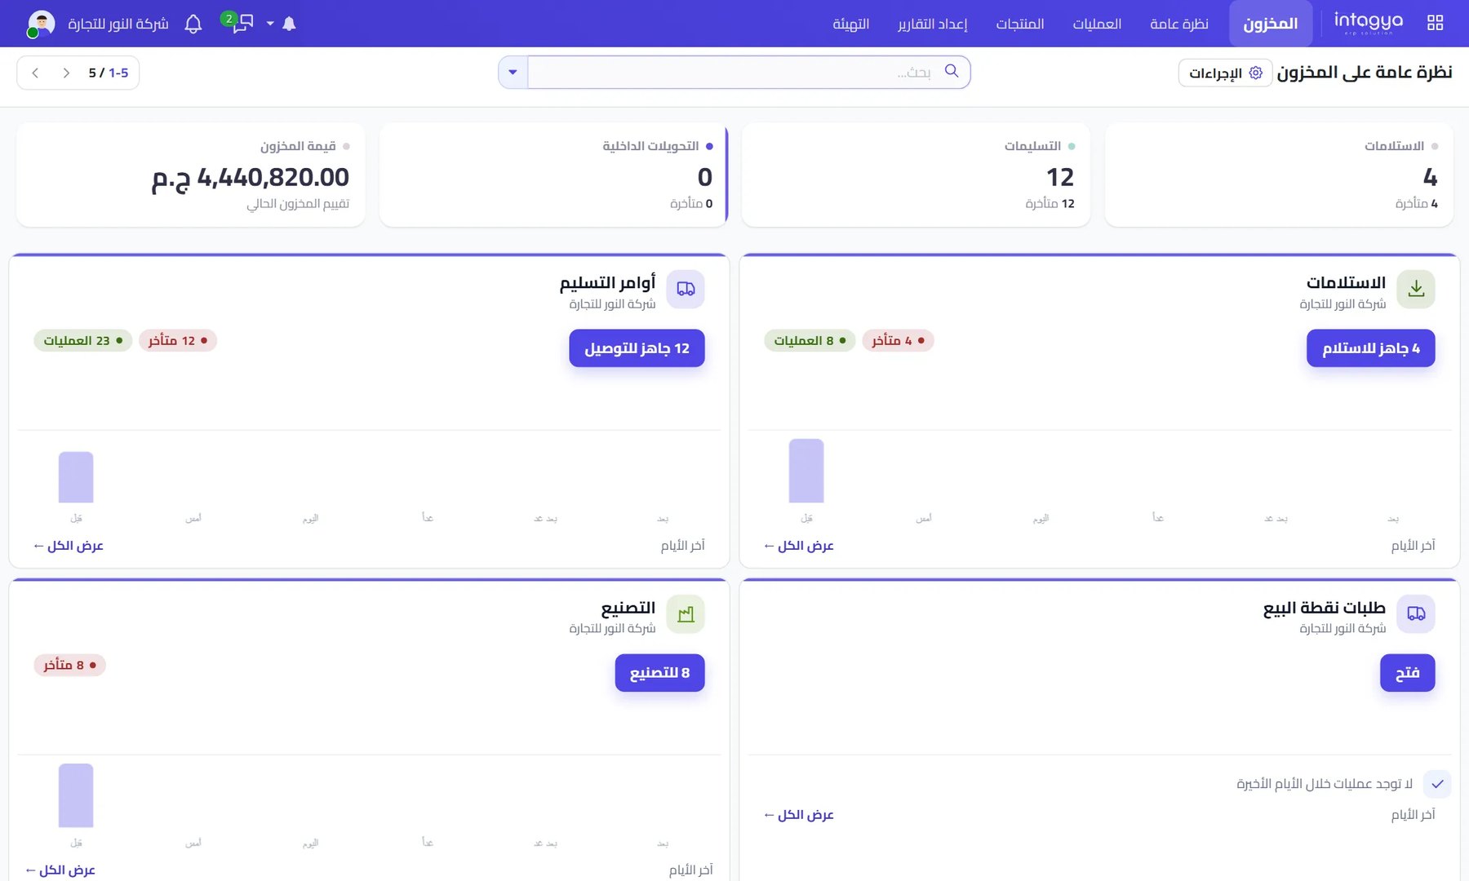Image resolution: width=1469 pixels, height=881 pixels.
Task: Click the 4 متأخر badge in الاستلامات
Action: coord(898,340)
